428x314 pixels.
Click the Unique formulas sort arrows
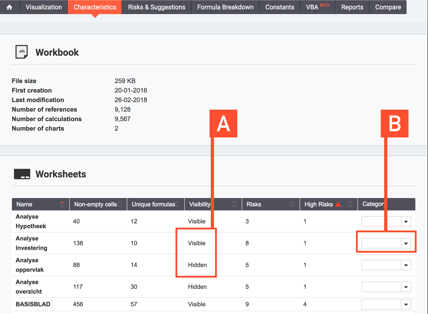point(178,204)
